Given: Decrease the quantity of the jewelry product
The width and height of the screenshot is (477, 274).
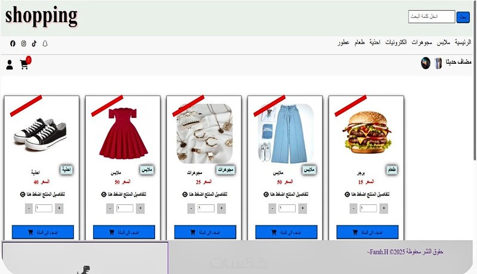Looking at the screenshot, I should pyautogui.click(x=191, y=208).
